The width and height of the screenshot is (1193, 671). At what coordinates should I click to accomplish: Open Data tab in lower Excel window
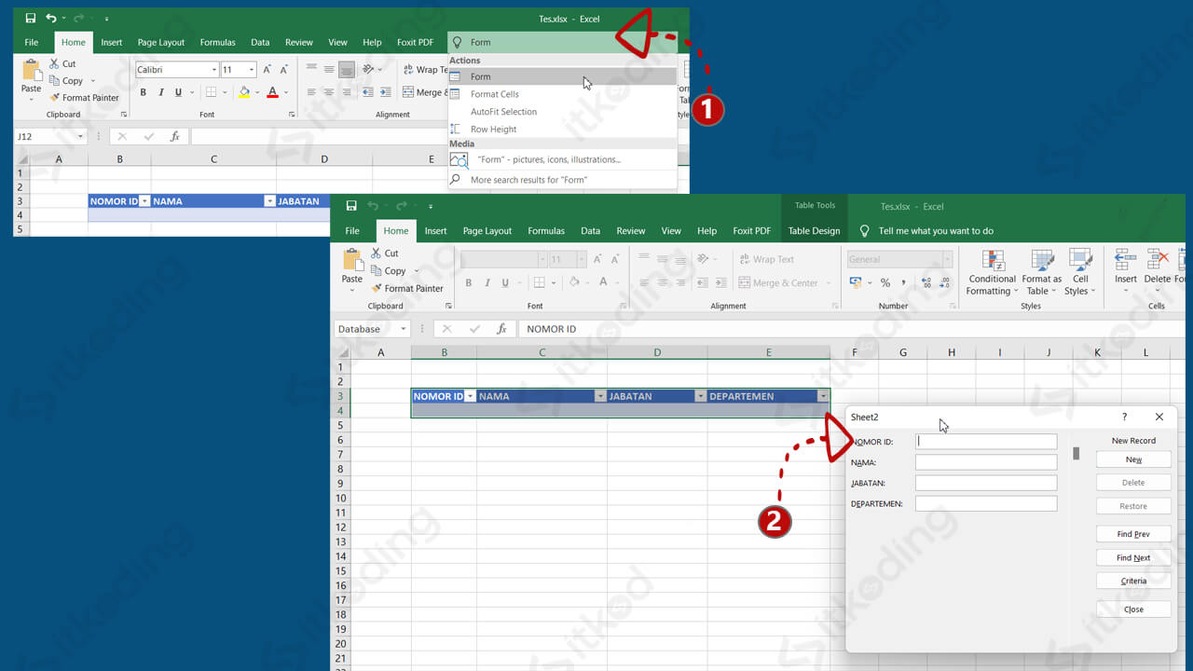coord(591,231)
